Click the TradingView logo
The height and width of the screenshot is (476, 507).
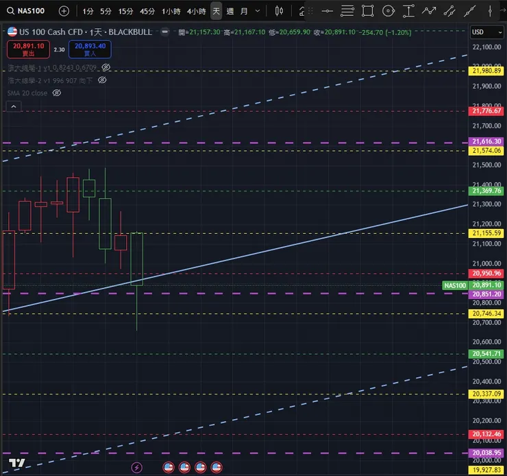coord(17,463)
